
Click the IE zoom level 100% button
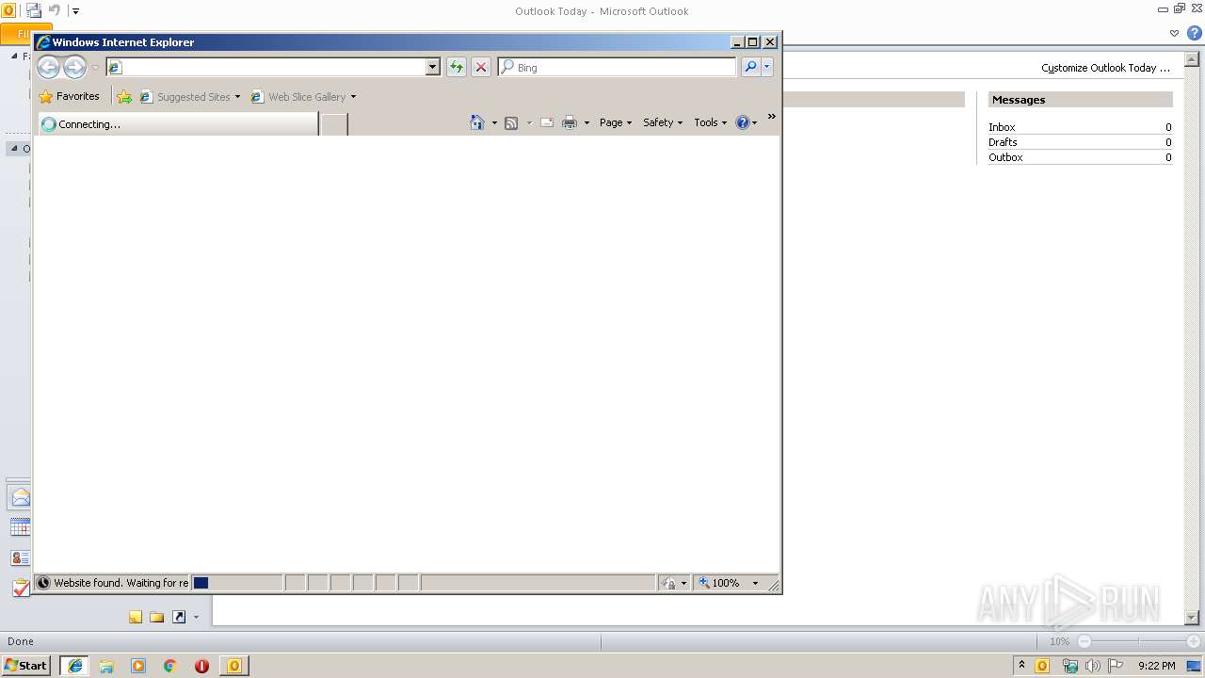coord(719,583)
